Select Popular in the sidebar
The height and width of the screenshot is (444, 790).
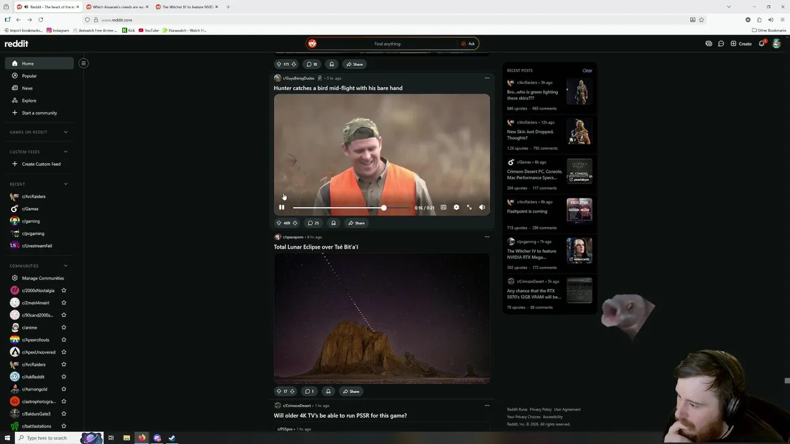click(39, 76)
